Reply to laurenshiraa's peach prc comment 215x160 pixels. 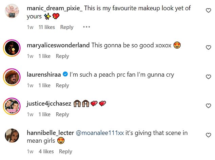(x=62, y=85)
